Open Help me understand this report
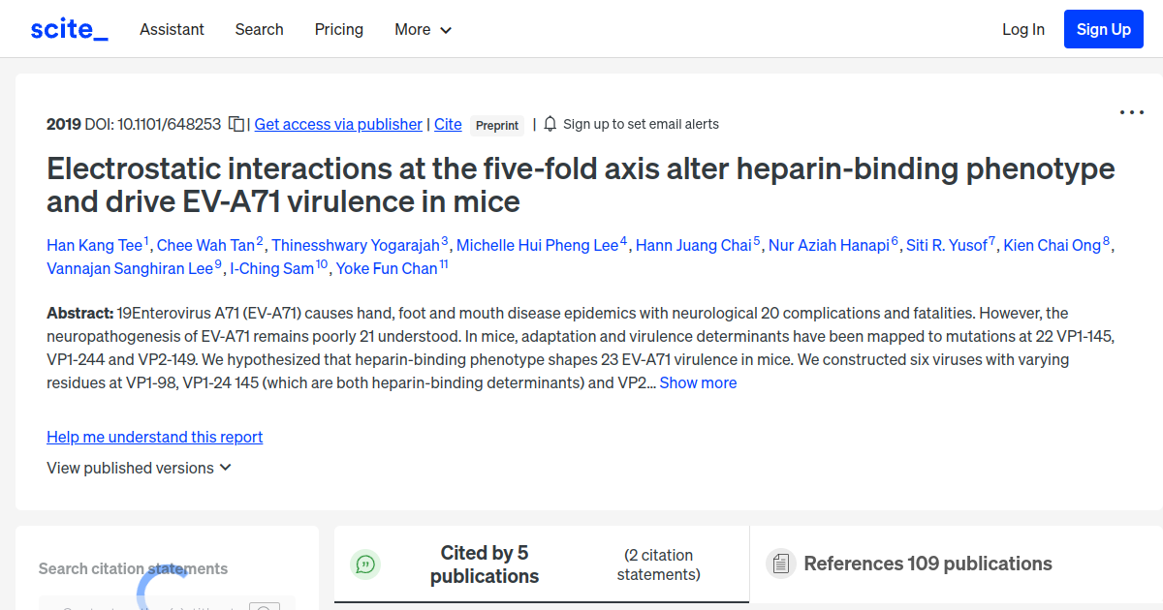Image resolution: width=1163 pixels, height=610 pixels. pyautogui.click(x=154, y=437)
